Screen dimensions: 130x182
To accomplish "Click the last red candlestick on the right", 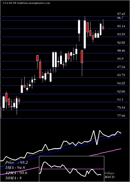I will click(103, 28).
